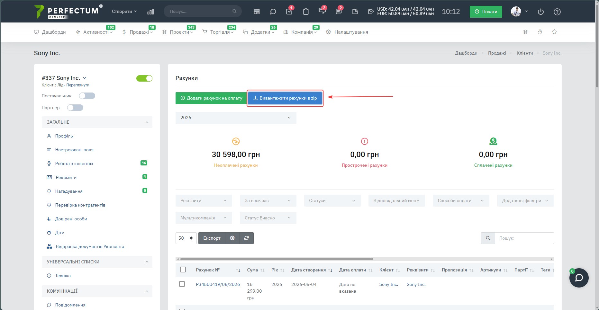Open the Додаткові фільтри dropdown
Image resolution: width=599 pixels, height=310 pixels.
click(x=525, y=201)
